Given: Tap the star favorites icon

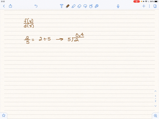Looking at the screenshot, I should [4, 115].
